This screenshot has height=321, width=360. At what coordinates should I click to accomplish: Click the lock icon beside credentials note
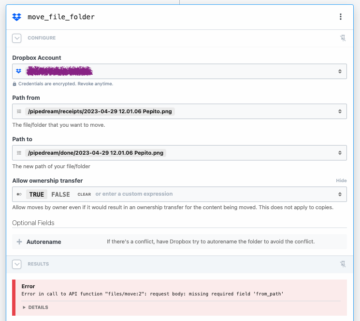tap(14, 84)
